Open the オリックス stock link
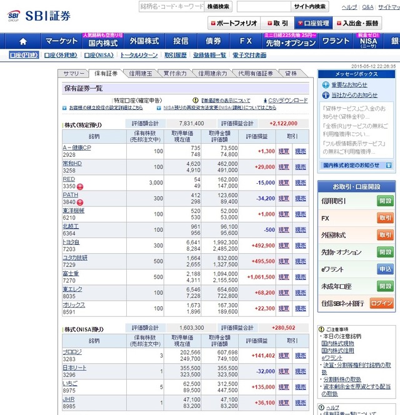Screen dimensions: 400x415 [x=74, y=305]
